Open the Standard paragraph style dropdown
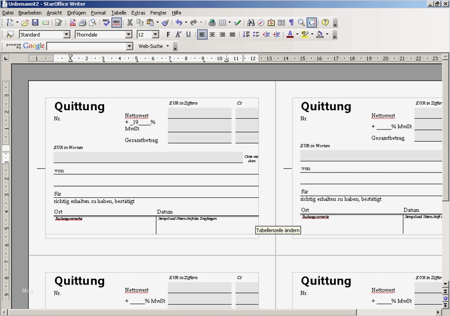This screenshot has width=450, height=316. click(x=66, y=35)
